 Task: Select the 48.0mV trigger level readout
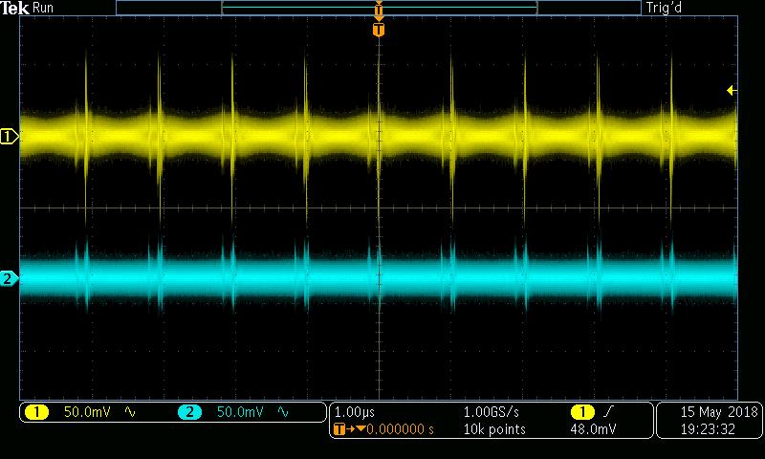pyautogui.click(x=593, y=430)
